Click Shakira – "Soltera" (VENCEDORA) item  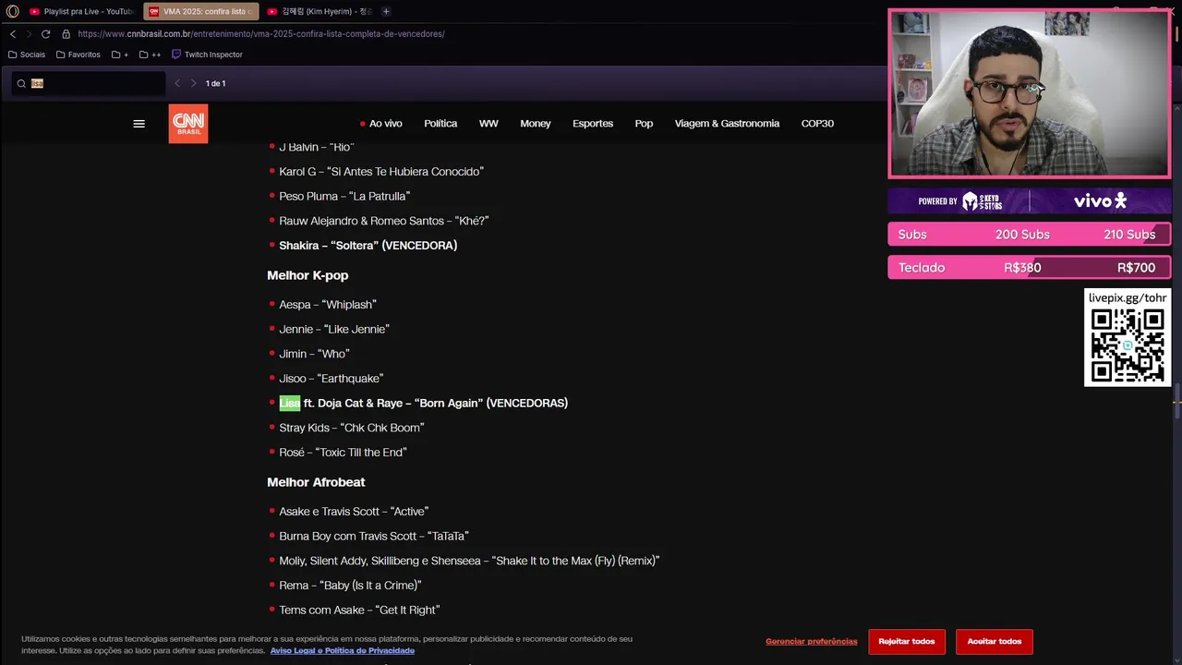tap(368, 246)
